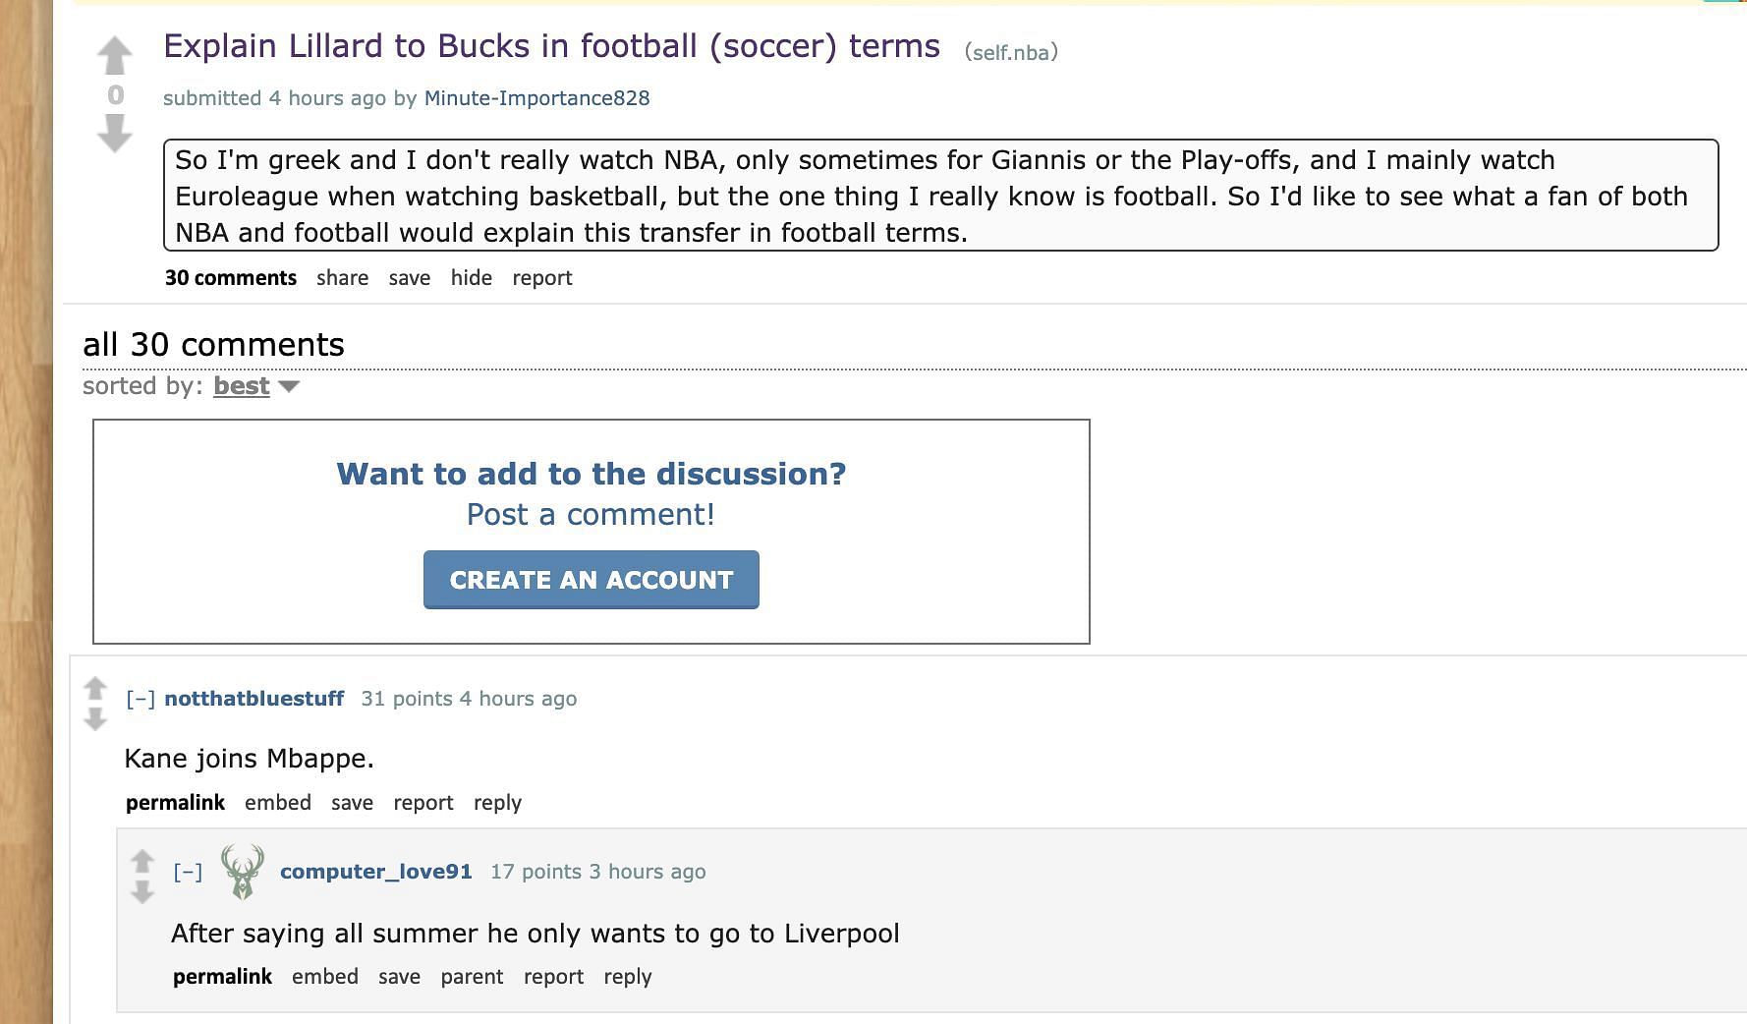Click the Create an Account button
1747x1024 pixels.
[592, 580]
